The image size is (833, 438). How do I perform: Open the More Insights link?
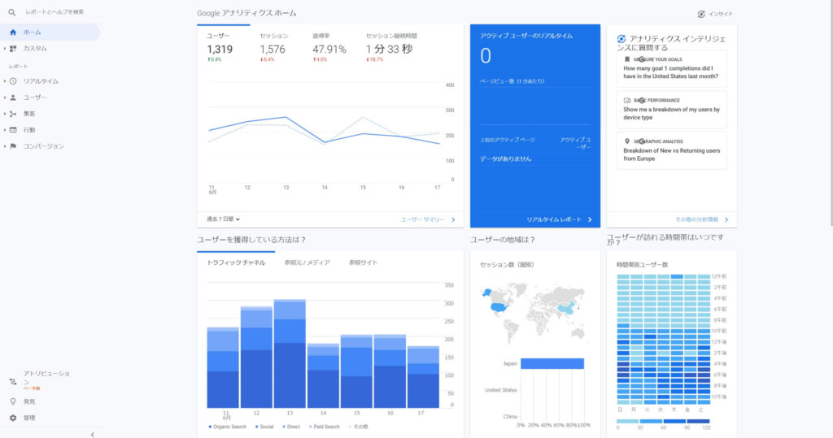click(701, 219)
